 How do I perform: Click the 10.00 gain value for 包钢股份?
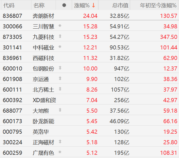90,69
